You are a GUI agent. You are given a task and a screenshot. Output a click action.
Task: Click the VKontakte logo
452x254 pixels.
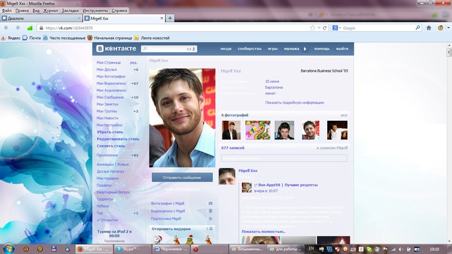click(116, 48)
